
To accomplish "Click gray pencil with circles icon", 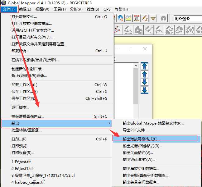I will (180, 30).
